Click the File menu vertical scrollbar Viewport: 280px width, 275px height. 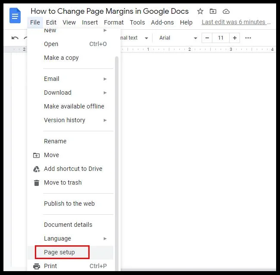tap(117, 163)
